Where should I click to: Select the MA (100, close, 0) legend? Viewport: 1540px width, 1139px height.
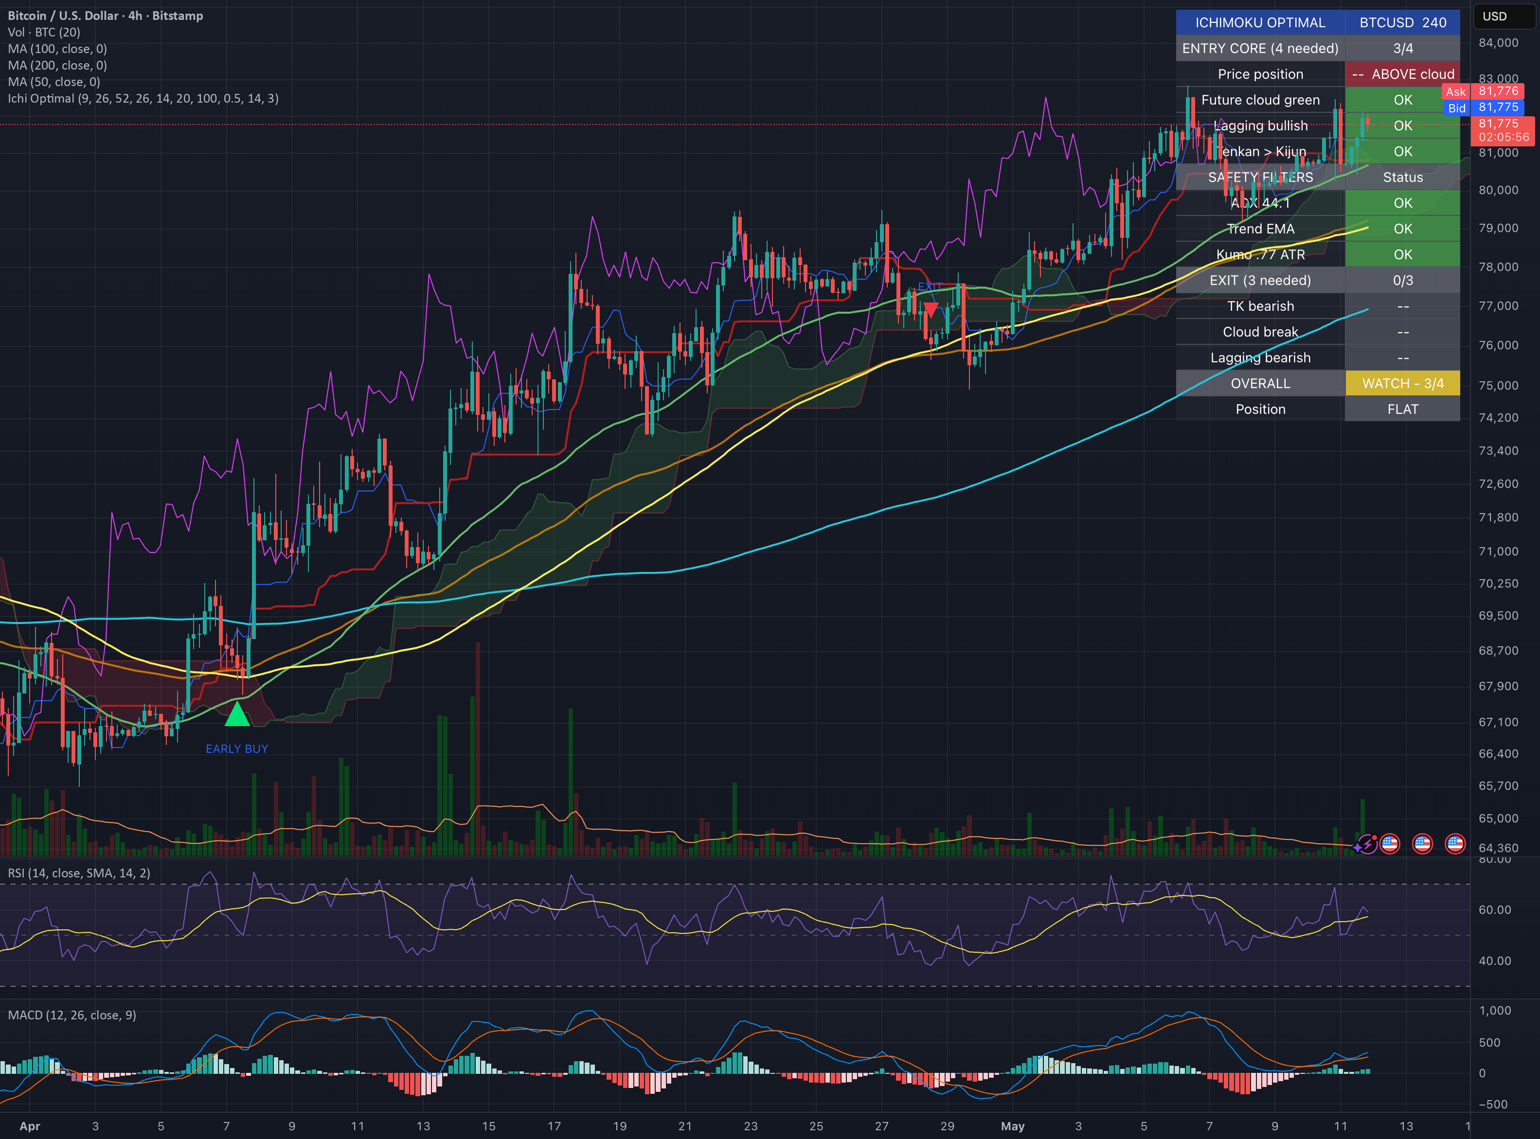57,49
